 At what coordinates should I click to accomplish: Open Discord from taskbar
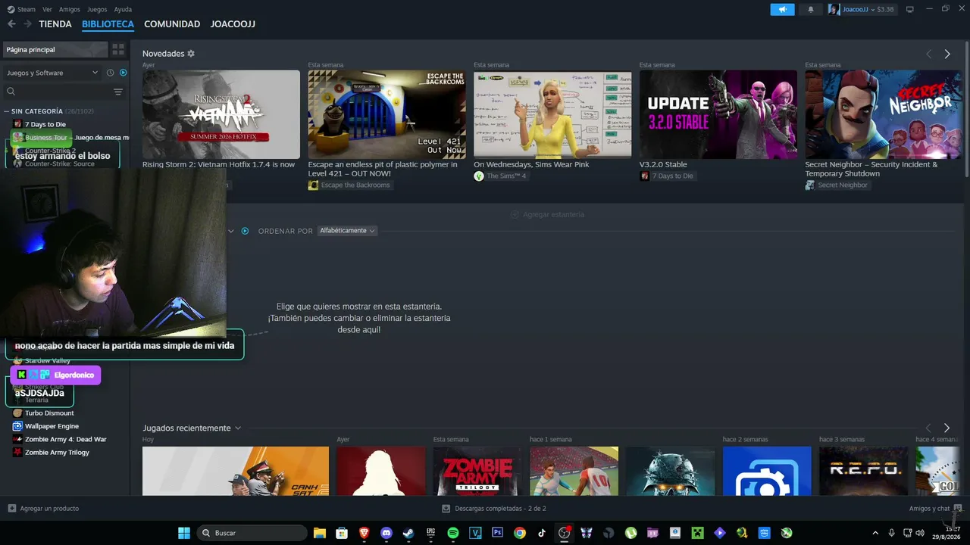[x=386, y=533]
